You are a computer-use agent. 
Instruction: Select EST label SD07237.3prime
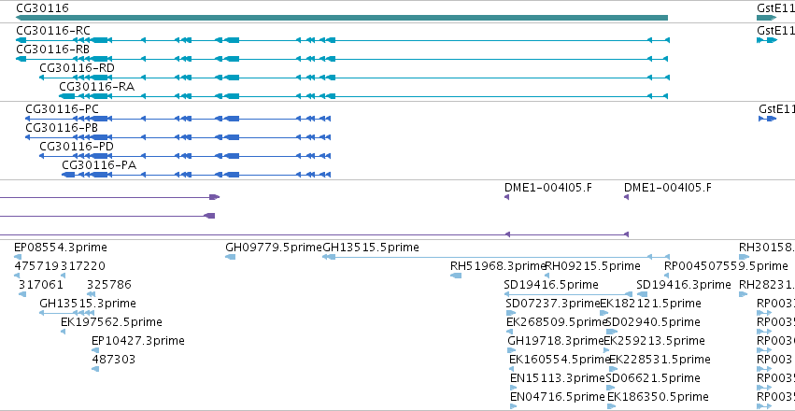pos(553,304)
